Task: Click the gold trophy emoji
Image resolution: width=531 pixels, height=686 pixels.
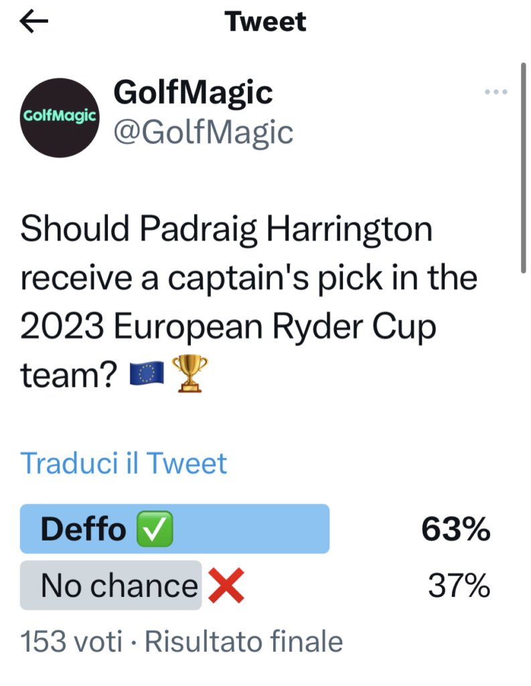Action: [x=190, y=372]
